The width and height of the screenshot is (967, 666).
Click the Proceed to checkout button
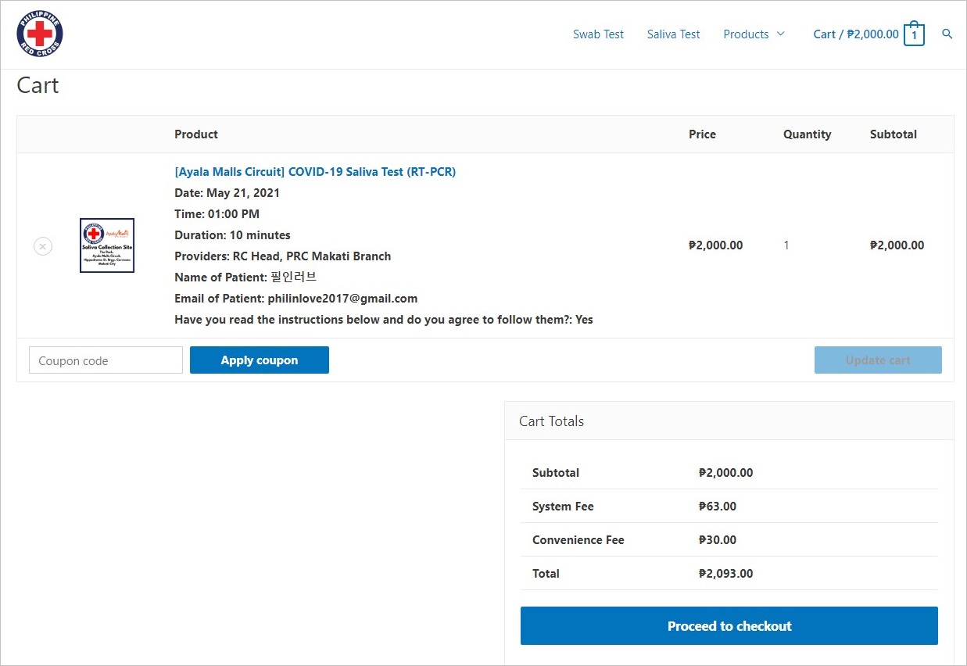click(729, 626)
